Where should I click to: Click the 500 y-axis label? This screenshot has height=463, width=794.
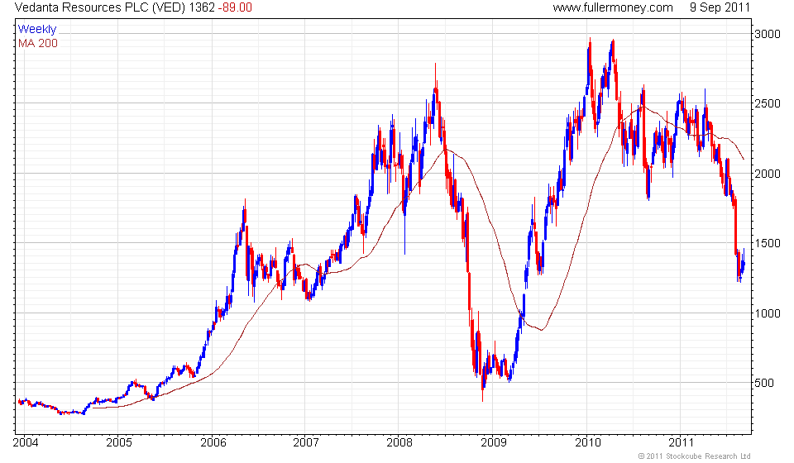(764, 383)
